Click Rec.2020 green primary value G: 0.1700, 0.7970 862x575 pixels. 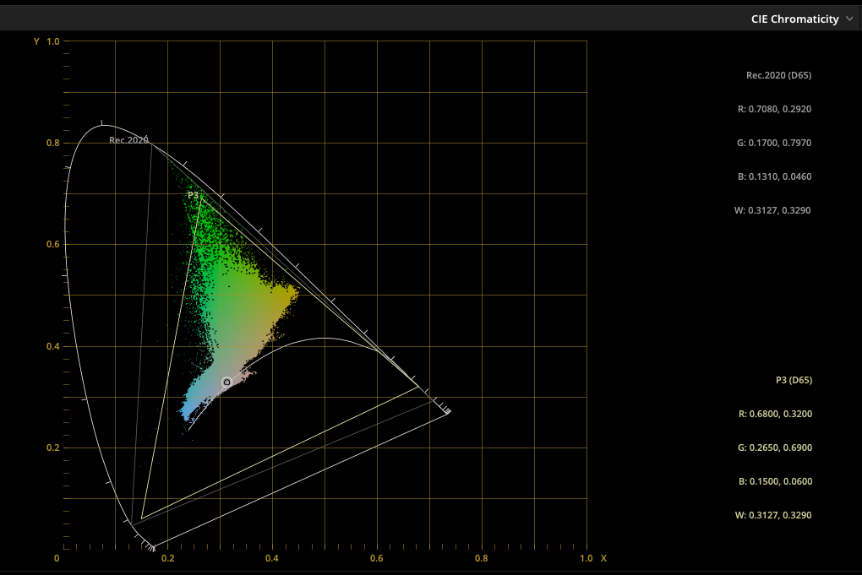click(774, 143)
